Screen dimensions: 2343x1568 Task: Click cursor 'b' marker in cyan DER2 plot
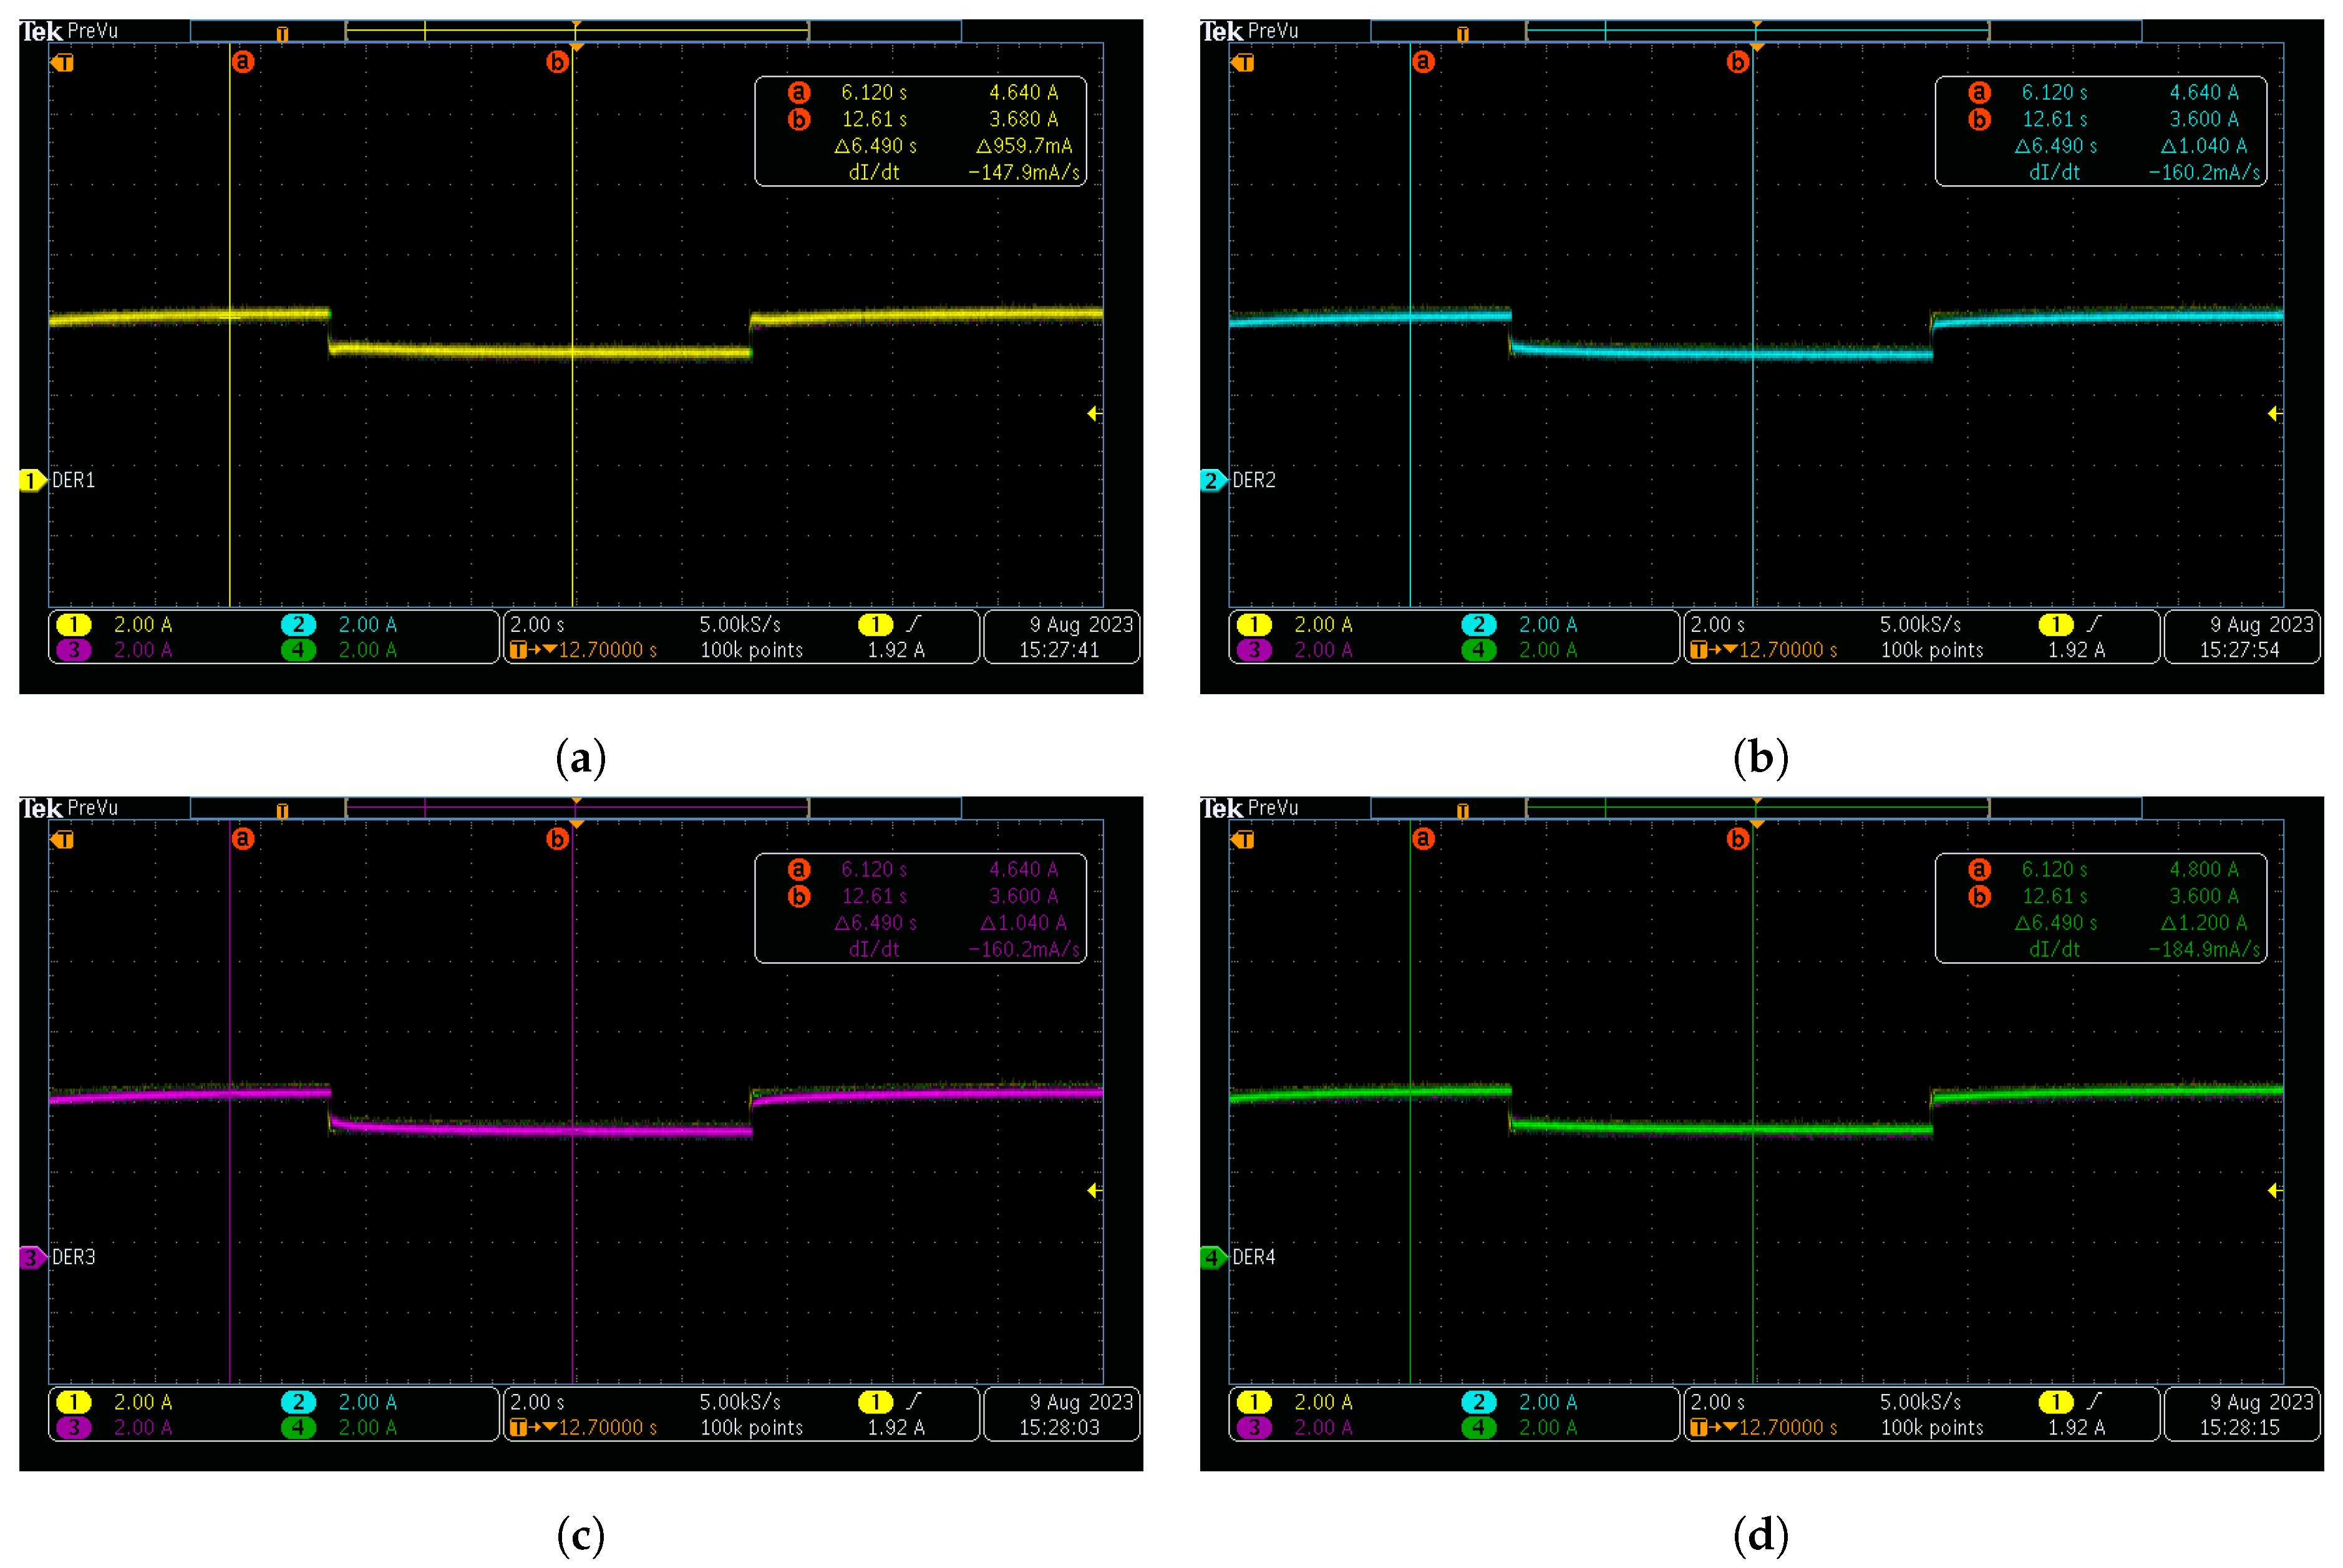click(1737, 62)
